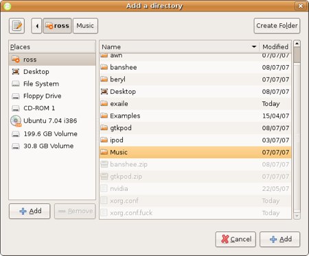Click the banshee.zip archive icon
Screen dimensions: 309x256
[104, 164]
